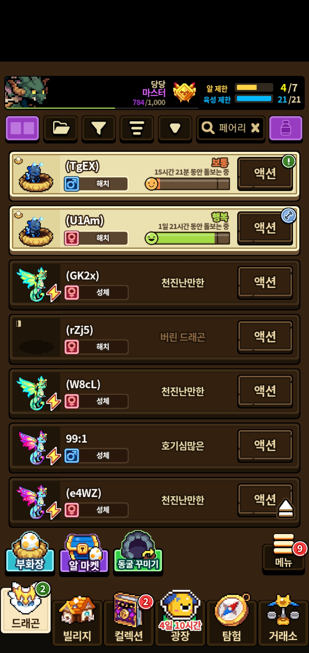Image resolution: width=309 pixels, height=653 pixels.
Task: Open the 부화장 hatchery icon
Action: (30, 553)
